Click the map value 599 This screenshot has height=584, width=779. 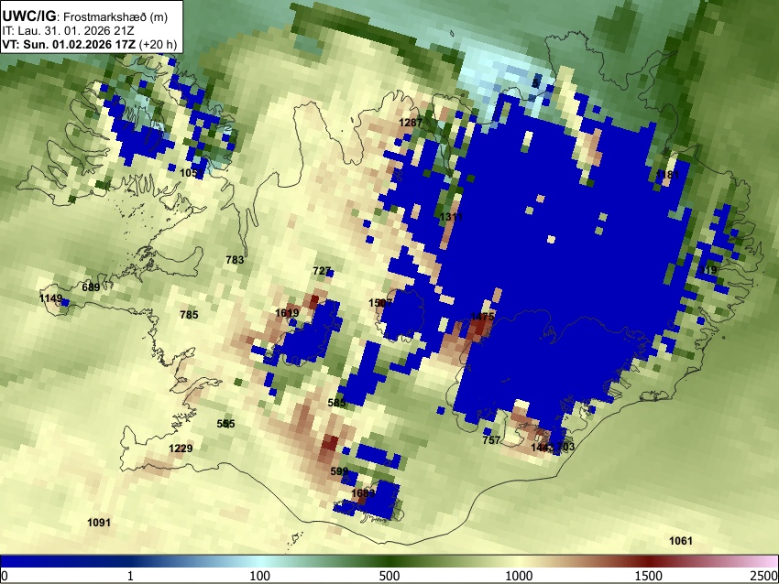(339, 470)
